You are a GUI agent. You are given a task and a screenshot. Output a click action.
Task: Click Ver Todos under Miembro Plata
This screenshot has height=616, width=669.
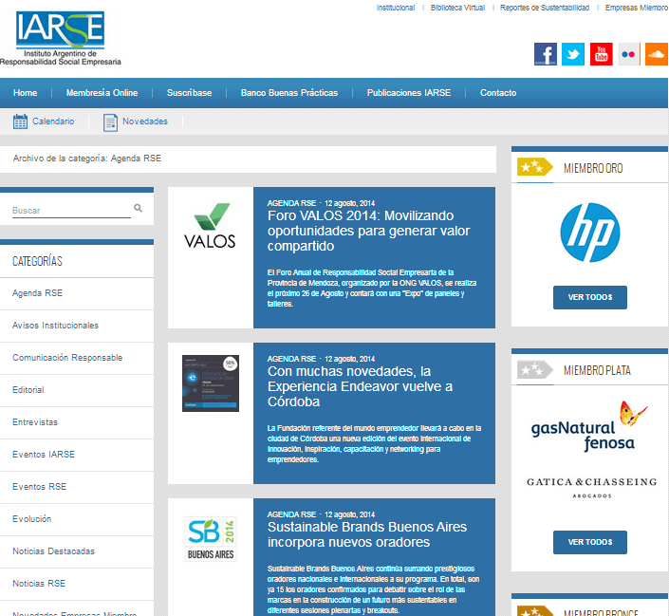[589, 542]
